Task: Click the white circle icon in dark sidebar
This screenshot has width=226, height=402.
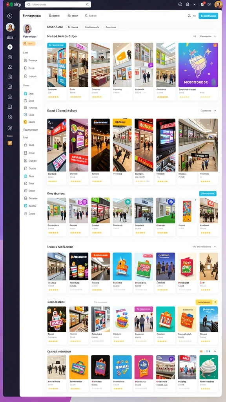Action: [10, 47]
